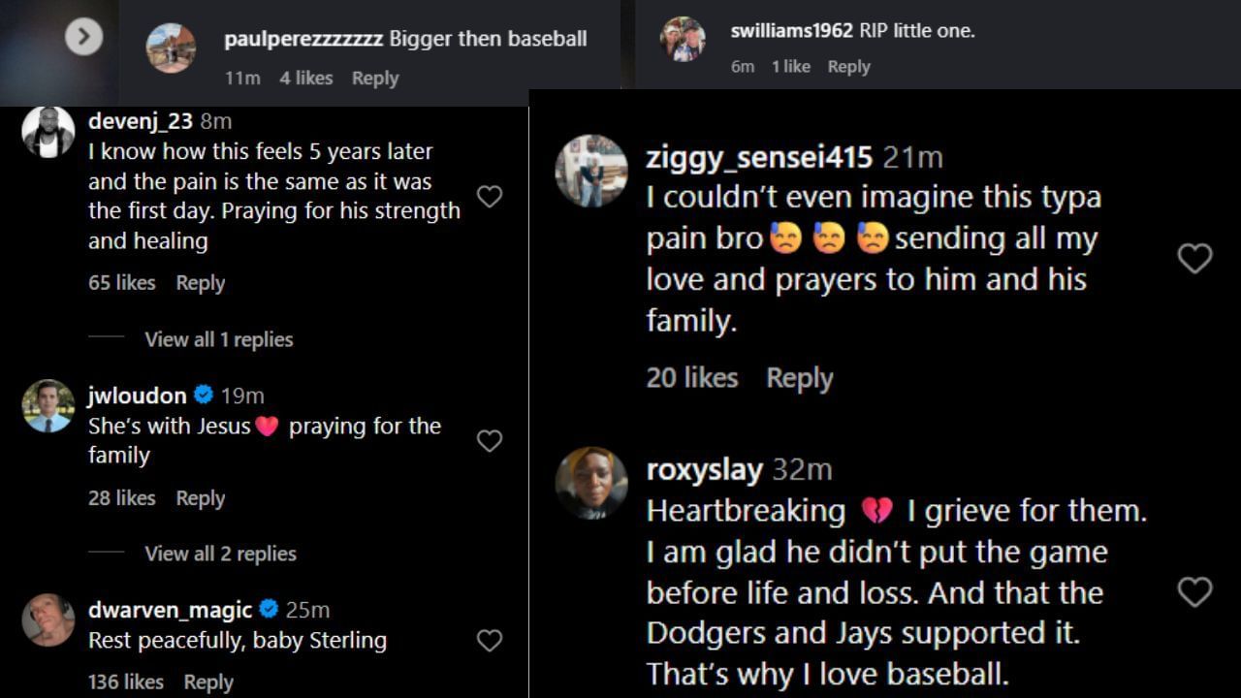Viewport: 1241px width, 698px height.
Task: Click ziggy_sensei415's profile picture
Action: coord(591,171)
